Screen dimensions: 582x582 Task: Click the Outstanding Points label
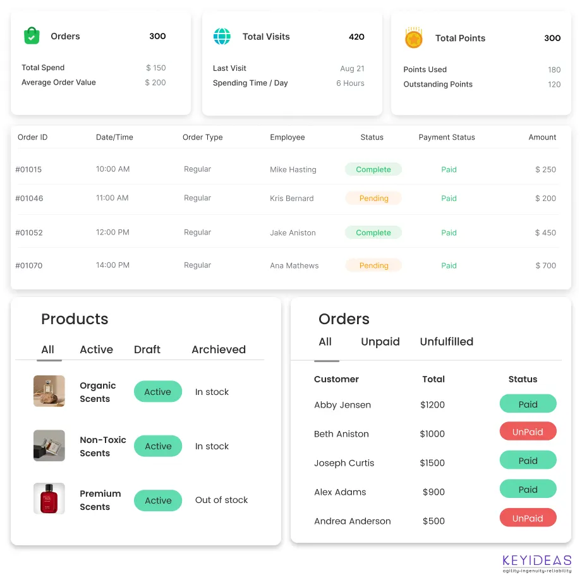(x=438, y=84)
